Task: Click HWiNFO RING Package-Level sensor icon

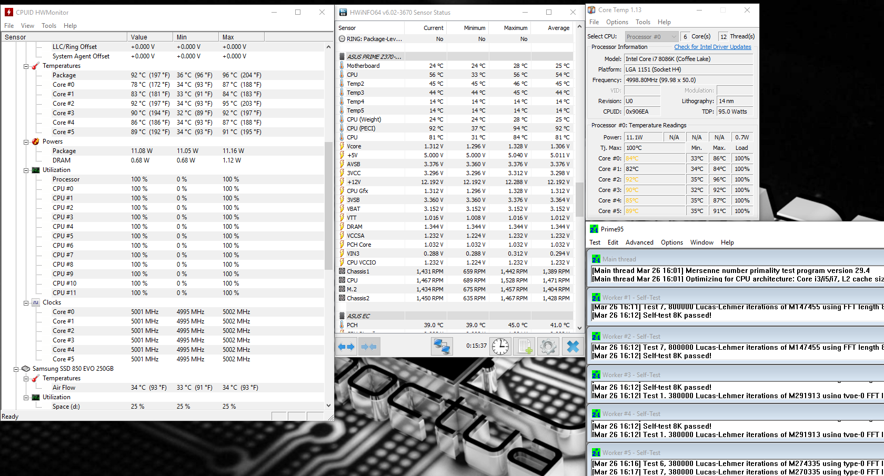Action: 342,39
